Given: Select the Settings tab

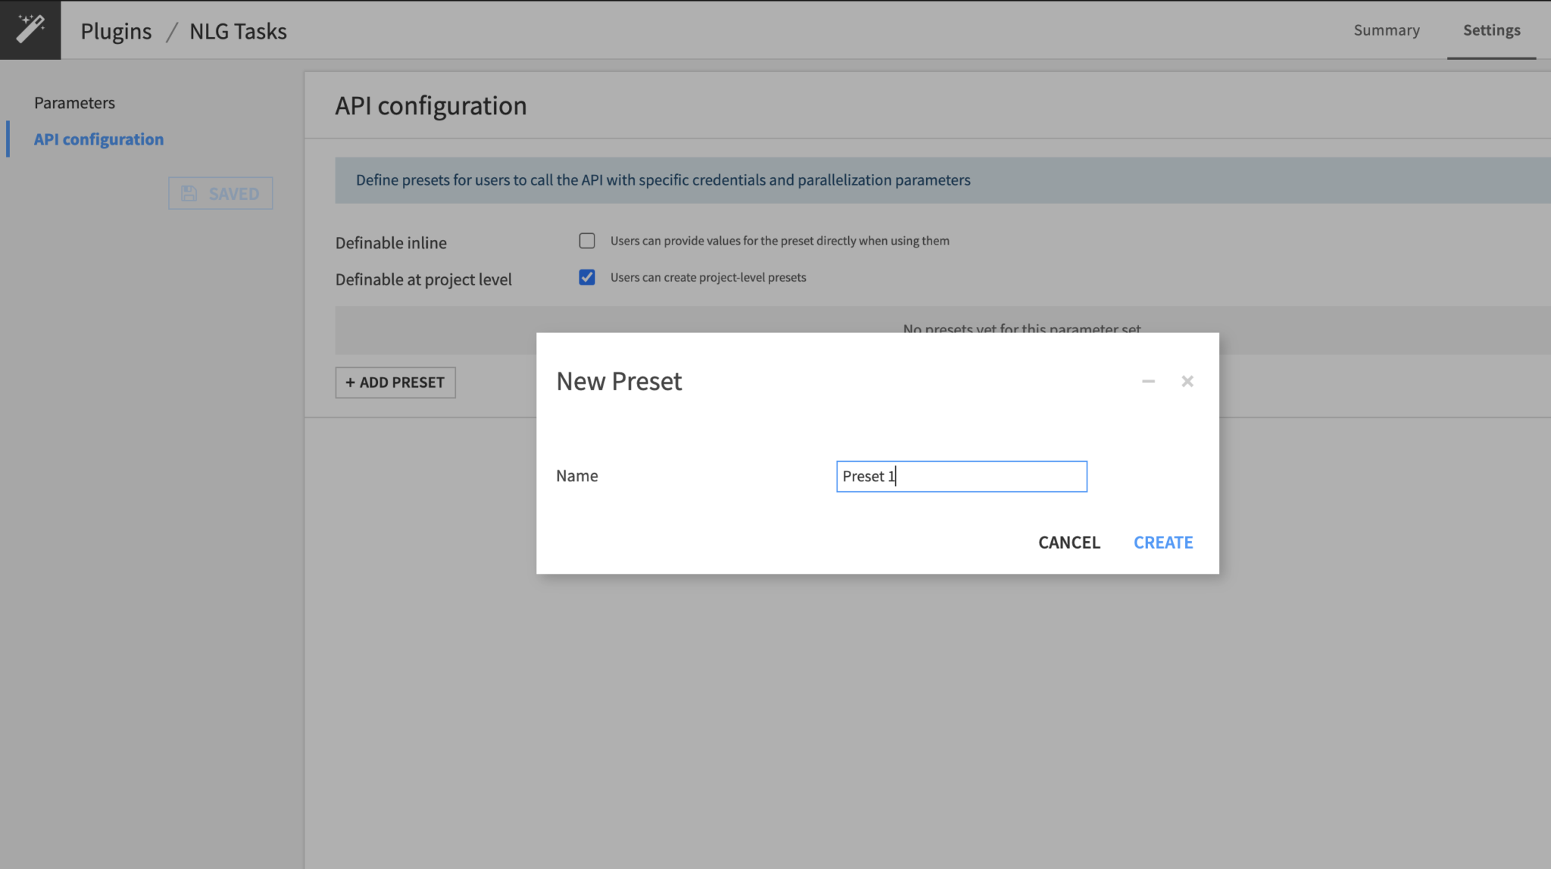Looking at the screenshot, I should click(1491, 30).
